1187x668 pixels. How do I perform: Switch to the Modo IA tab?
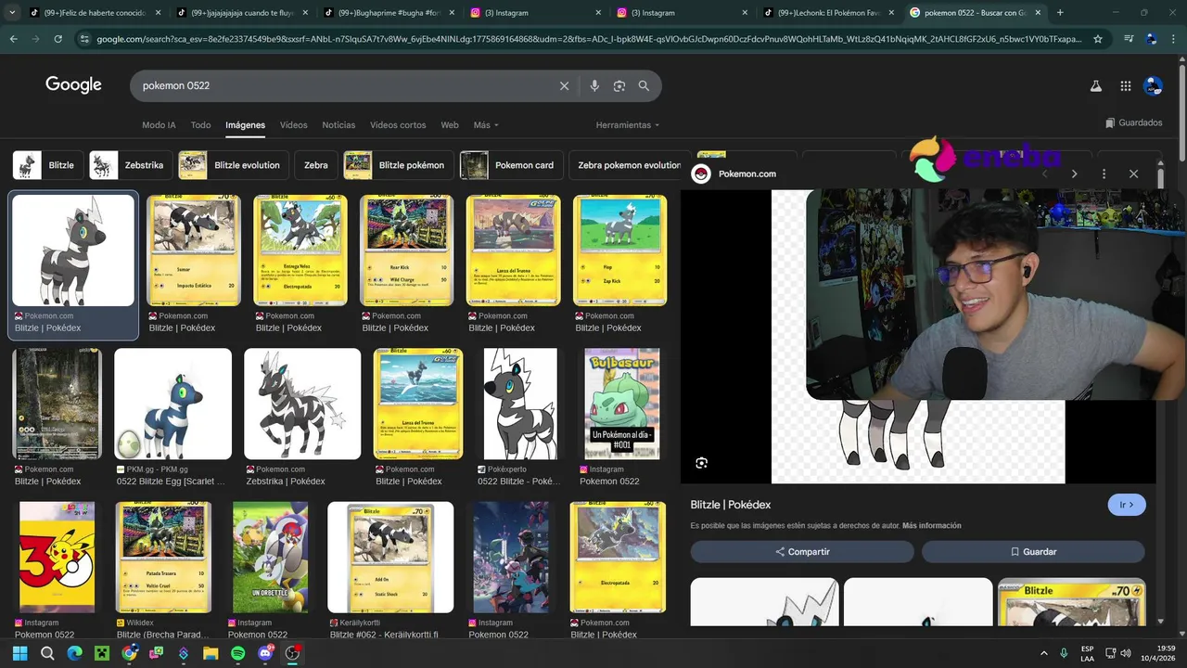159,125
